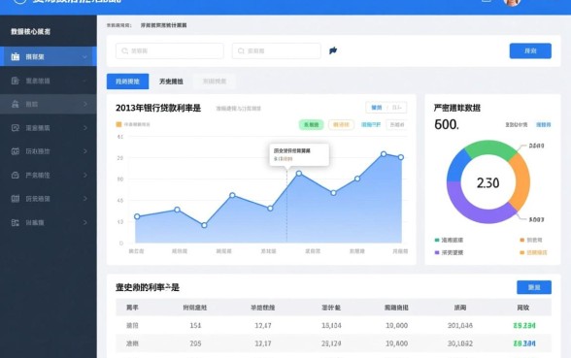Screen dimensions: 571x358
Task: Focus the second search field
Action: coord(277,50)
